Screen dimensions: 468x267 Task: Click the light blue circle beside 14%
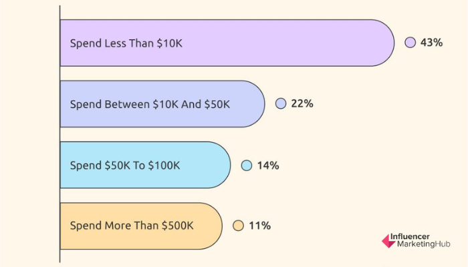click(247, 166)
